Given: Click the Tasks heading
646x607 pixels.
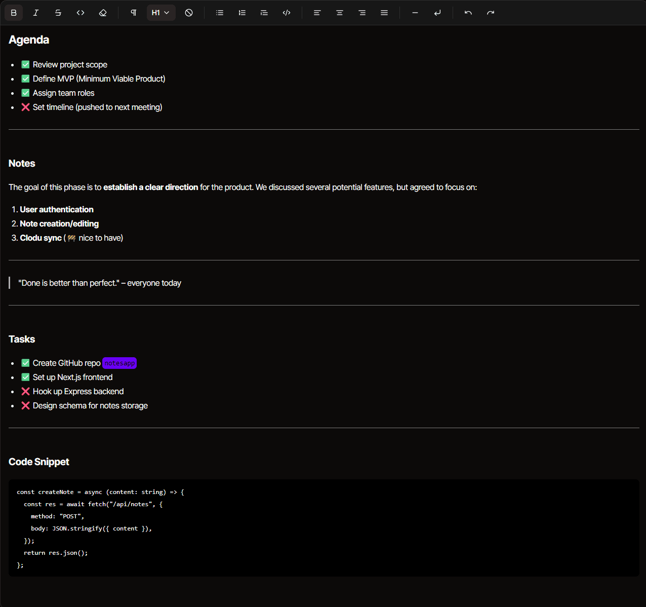Looking at the screenshot, I should 22,339.
